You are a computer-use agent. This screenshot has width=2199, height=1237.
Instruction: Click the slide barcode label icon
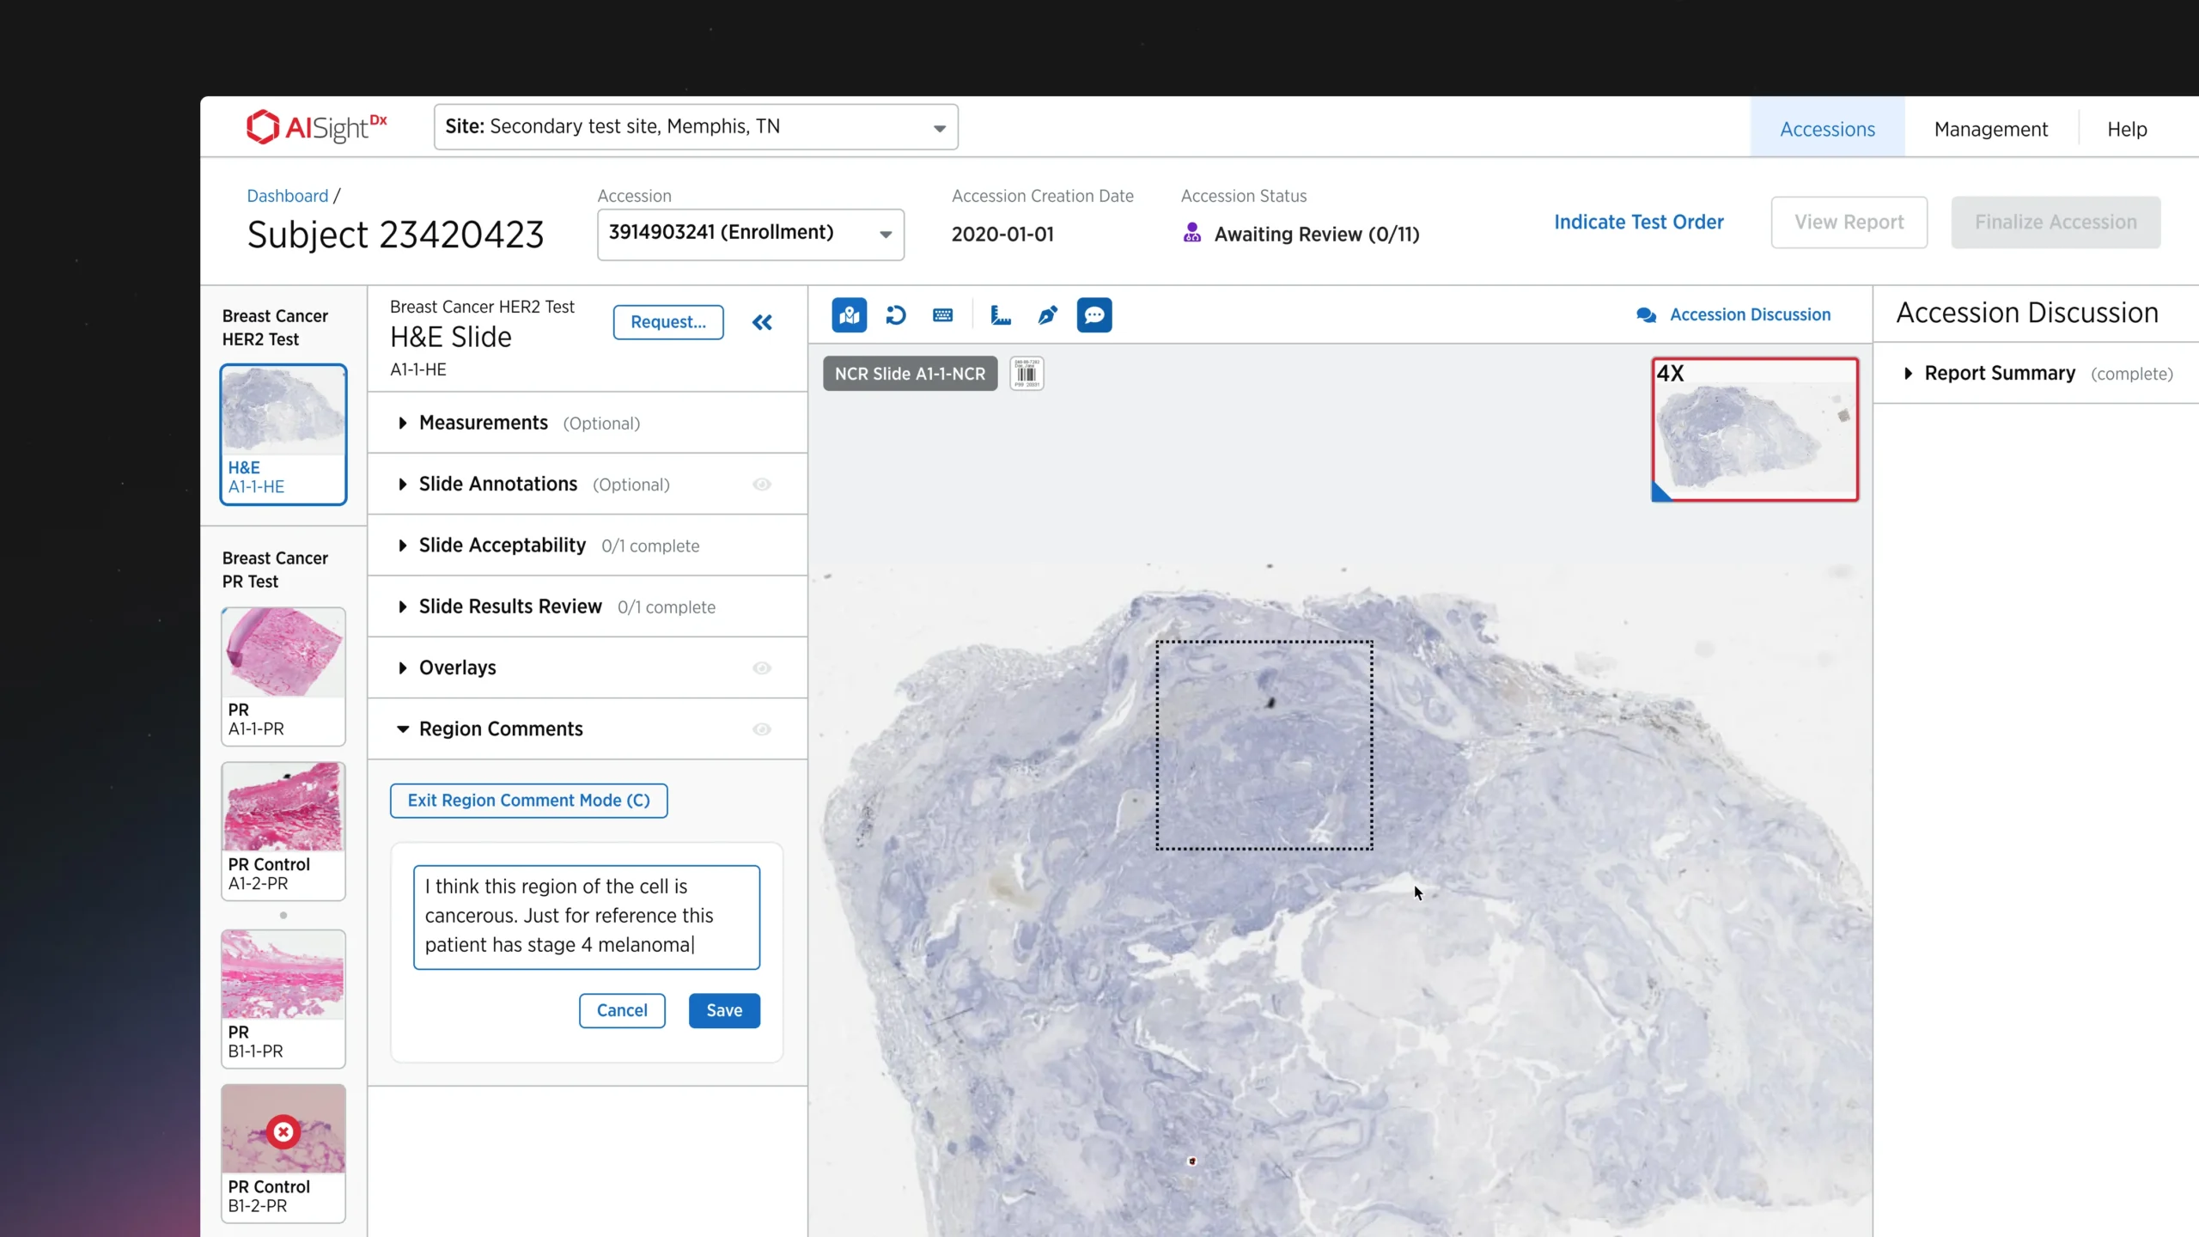(1026, 374)
